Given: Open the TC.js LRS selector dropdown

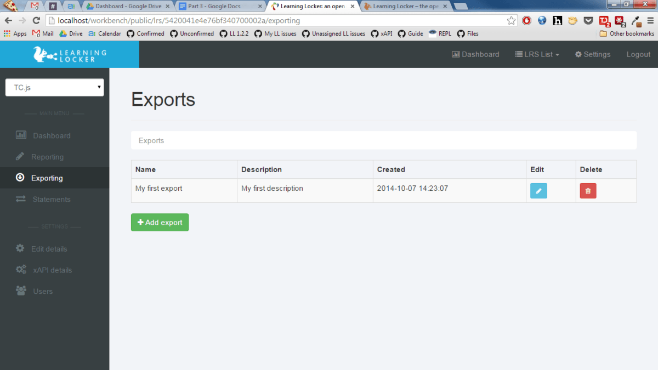Looking at the screenshot, I should pyautogui.click(x=54, y=87).
